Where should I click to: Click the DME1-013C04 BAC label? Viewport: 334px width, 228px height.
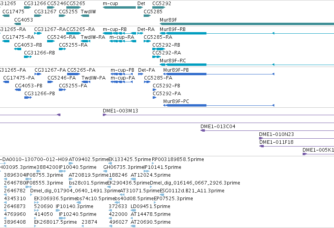click(218, 127)
